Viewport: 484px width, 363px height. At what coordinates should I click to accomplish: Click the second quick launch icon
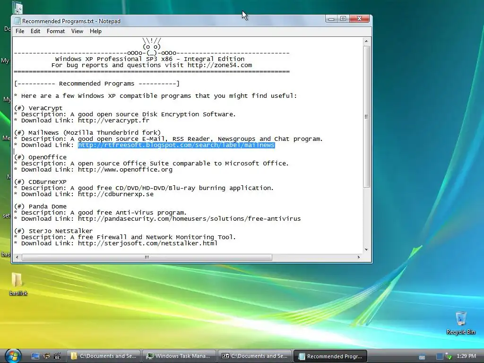pyautogui.click(x=46, y=356)
